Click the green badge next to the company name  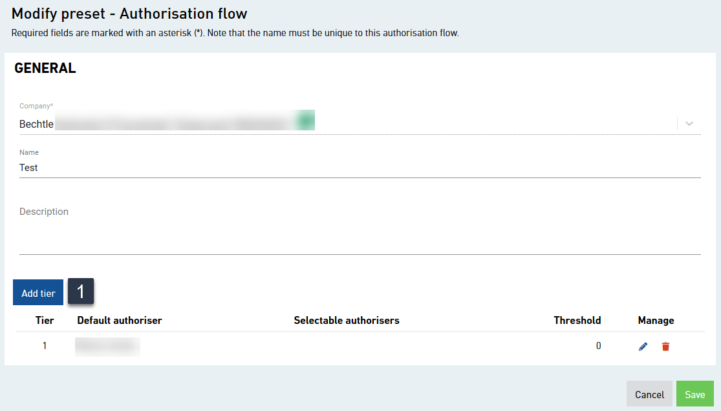click(305, 119)
